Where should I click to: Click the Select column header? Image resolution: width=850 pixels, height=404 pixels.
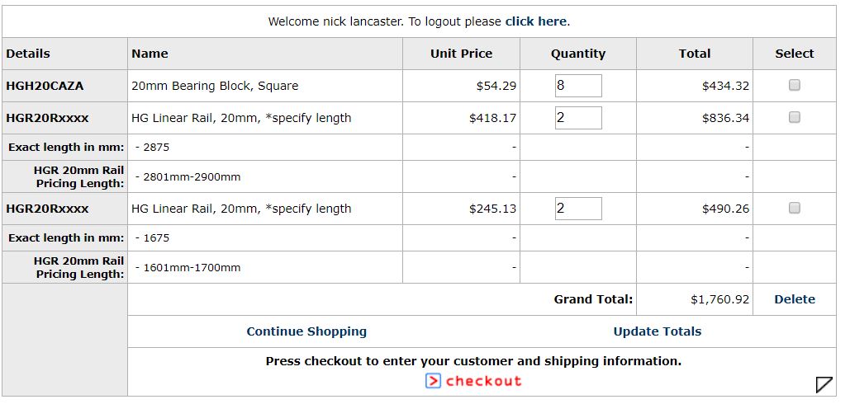pyautogui.click(x=794, y=54)
